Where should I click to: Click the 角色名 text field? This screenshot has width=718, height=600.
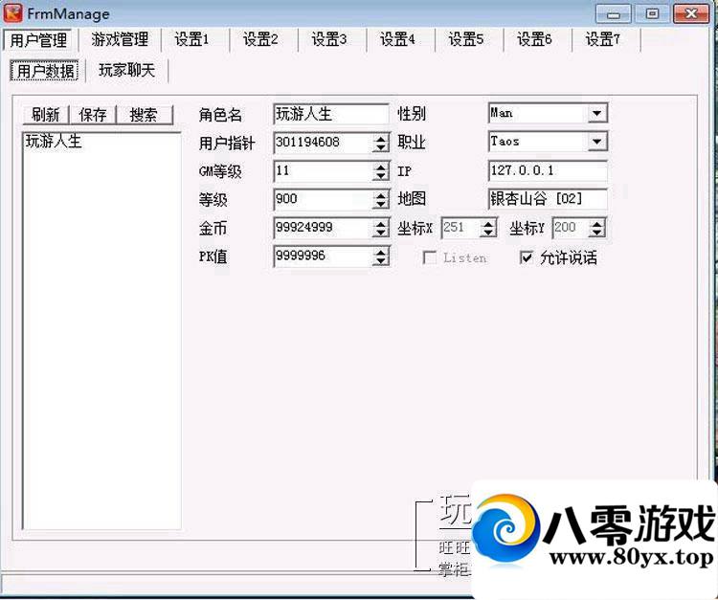(330, 114)
